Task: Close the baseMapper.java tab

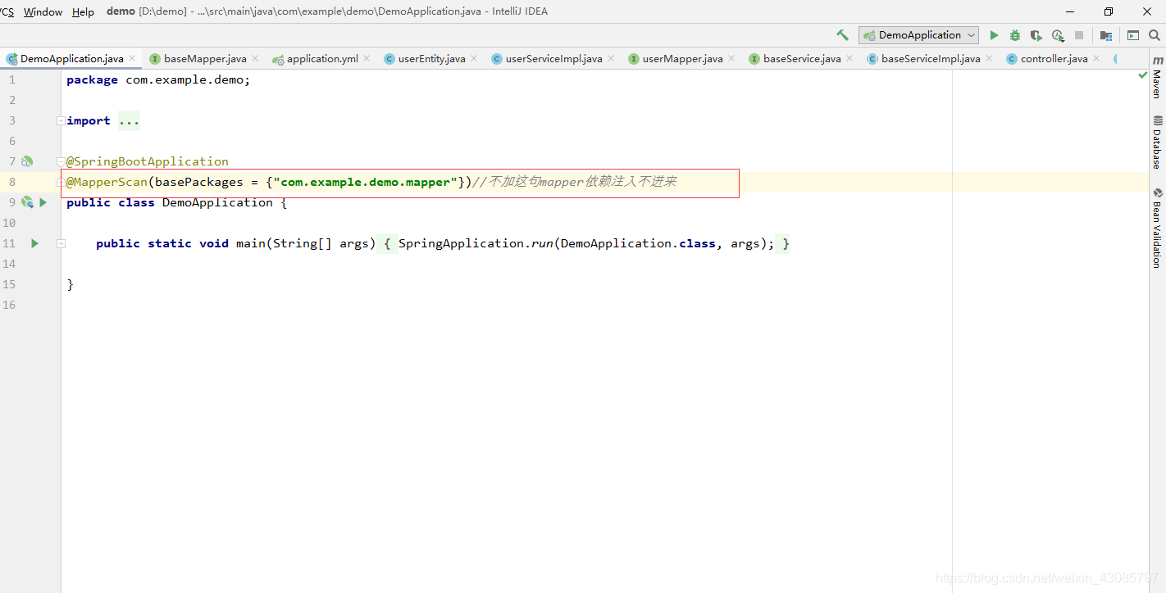Action: [x=255, y=59]
